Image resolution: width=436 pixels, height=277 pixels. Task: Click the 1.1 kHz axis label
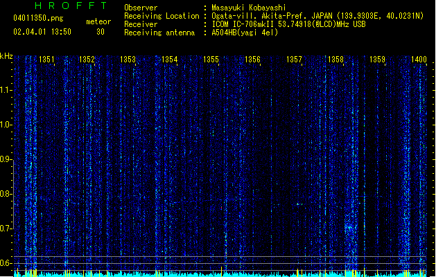pos(6,90)
